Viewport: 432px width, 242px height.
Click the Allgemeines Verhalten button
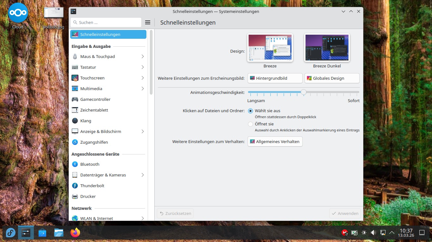[x=275, y=141]
